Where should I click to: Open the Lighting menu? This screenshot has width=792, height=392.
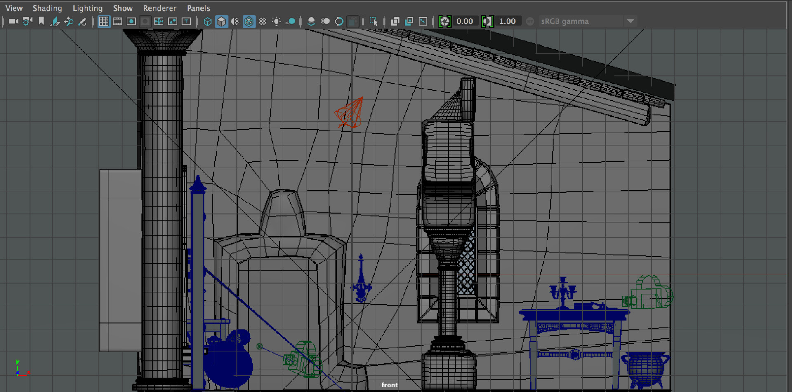[x=87, y=8]
